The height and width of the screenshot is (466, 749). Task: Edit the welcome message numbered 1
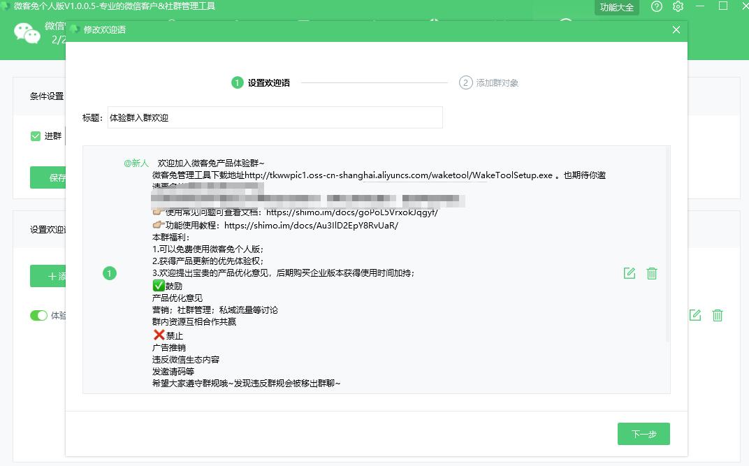point(629,273)
